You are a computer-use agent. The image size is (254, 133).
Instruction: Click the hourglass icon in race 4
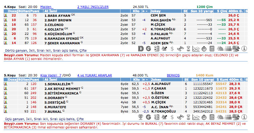pyautogui.click(x=188, y=48)
